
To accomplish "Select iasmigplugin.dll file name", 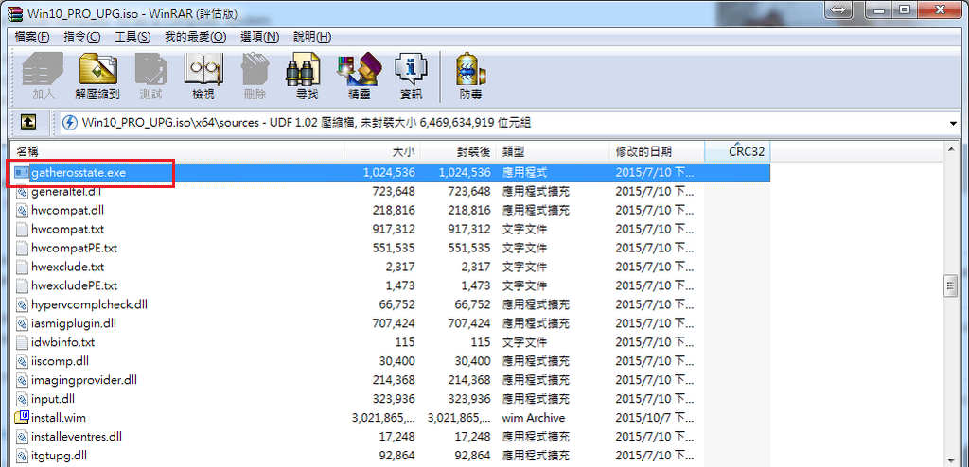I will pyautogui.click(x=74, y=323).
